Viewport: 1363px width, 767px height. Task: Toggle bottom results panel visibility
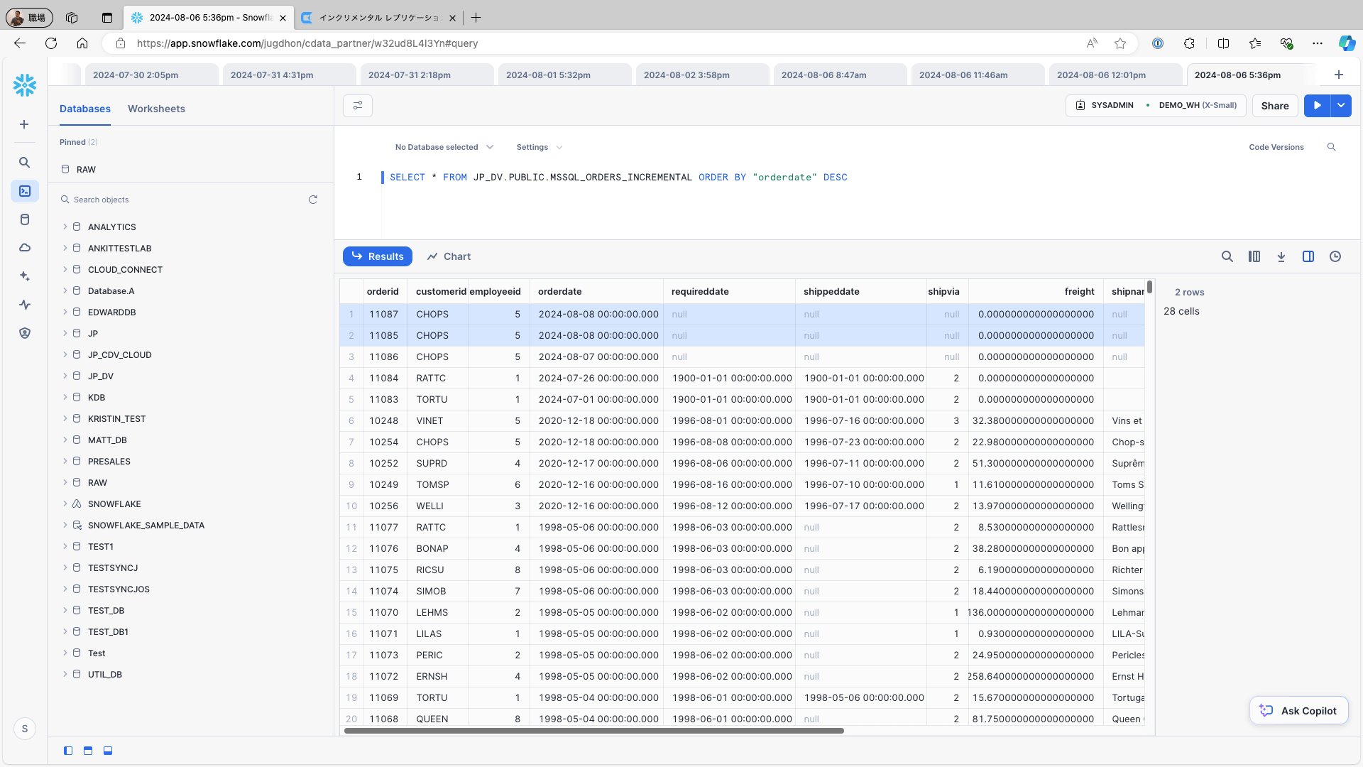[x=108, y=751]
